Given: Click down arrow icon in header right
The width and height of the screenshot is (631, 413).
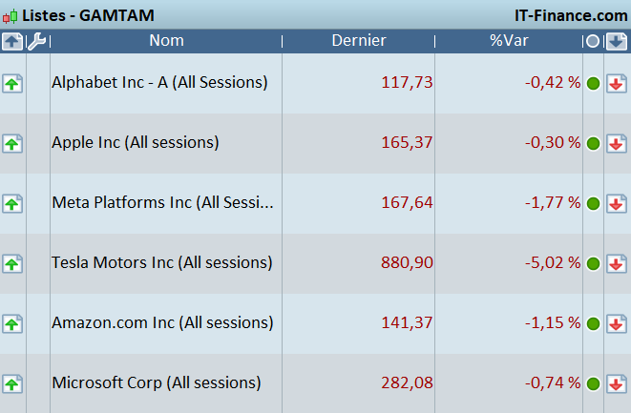Looking at the screenshot, I should (617, 41).
